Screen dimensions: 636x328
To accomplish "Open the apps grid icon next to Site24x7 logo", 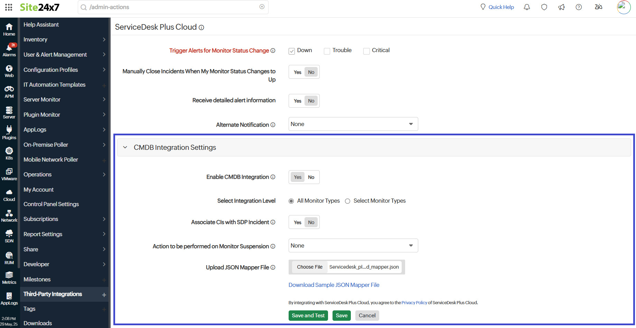I will click(x=8, y=7).
